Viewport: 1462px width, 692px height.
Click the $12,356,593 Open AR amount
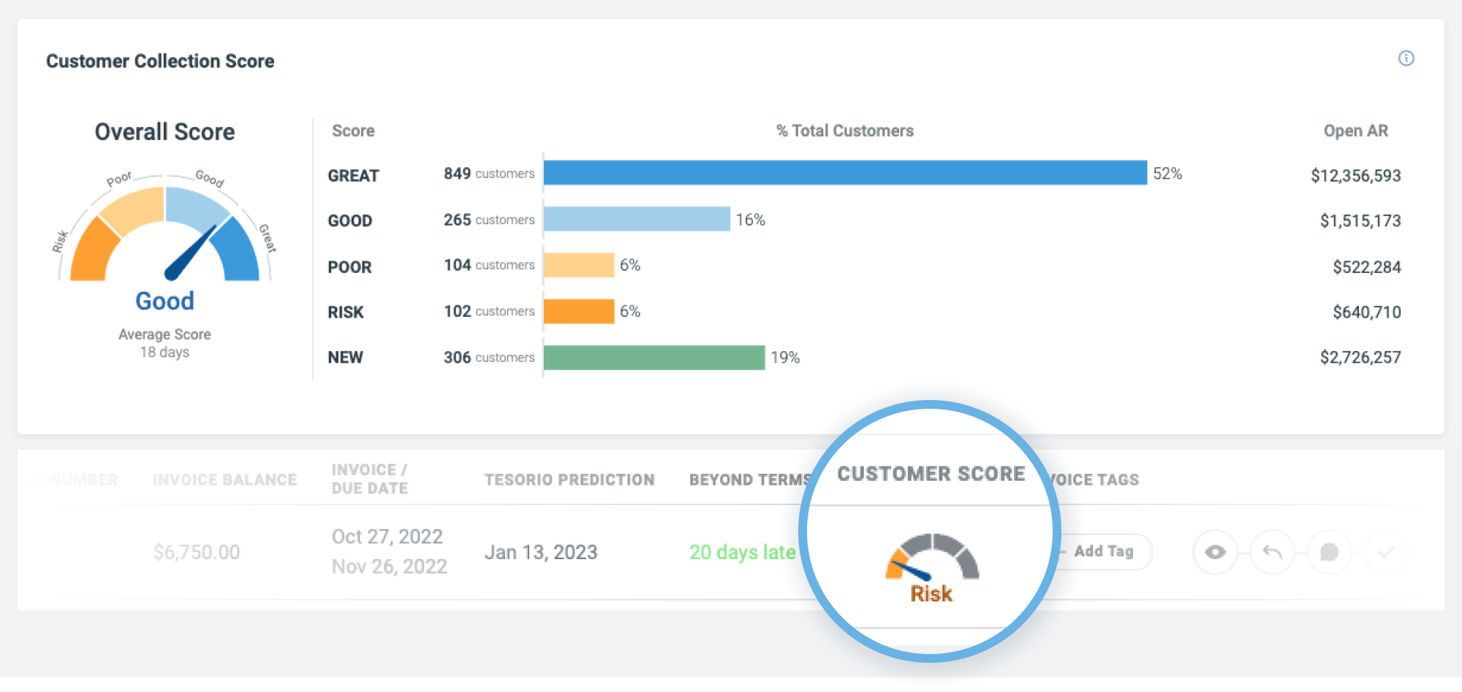(1355, 176)
